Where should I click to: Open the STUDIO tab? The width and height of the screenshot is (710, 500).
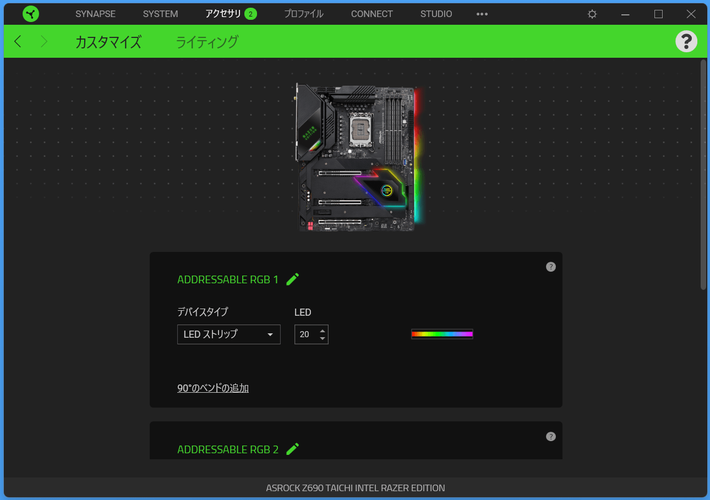[436, 14]
